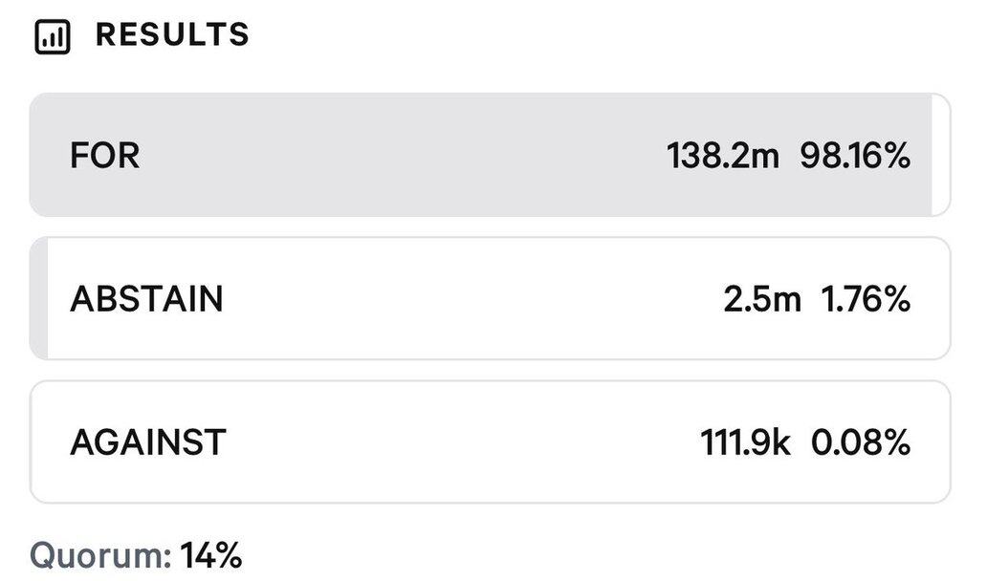Select the FOR vote row

(x=490, y=155)
